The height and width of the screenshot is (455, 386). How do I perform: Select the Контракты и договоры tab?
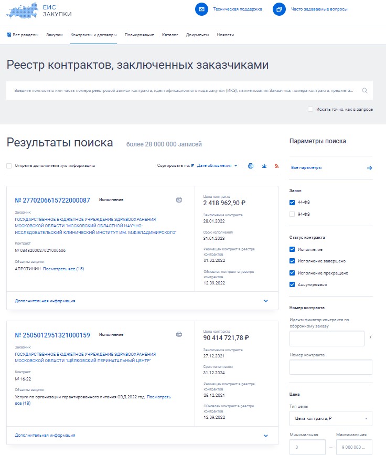coord(93,35)
